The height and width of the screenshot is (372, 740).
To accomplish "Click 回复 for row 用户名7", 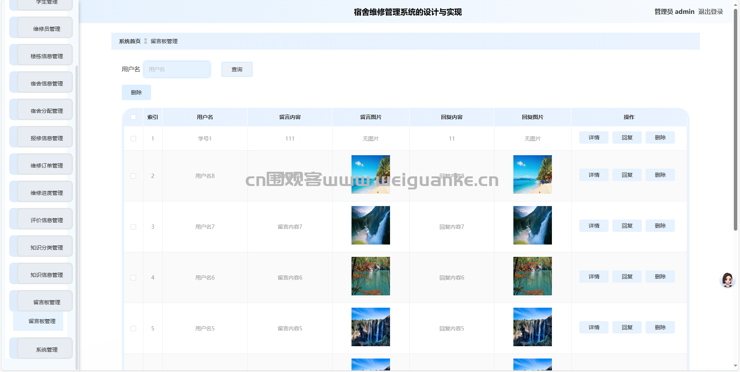I will [627, 226].
